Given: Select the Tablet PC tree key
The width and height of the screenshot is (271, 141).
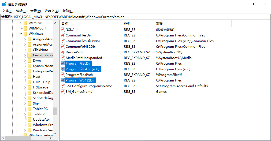Looking at the screenshot, I should click(x=40, y=109).
